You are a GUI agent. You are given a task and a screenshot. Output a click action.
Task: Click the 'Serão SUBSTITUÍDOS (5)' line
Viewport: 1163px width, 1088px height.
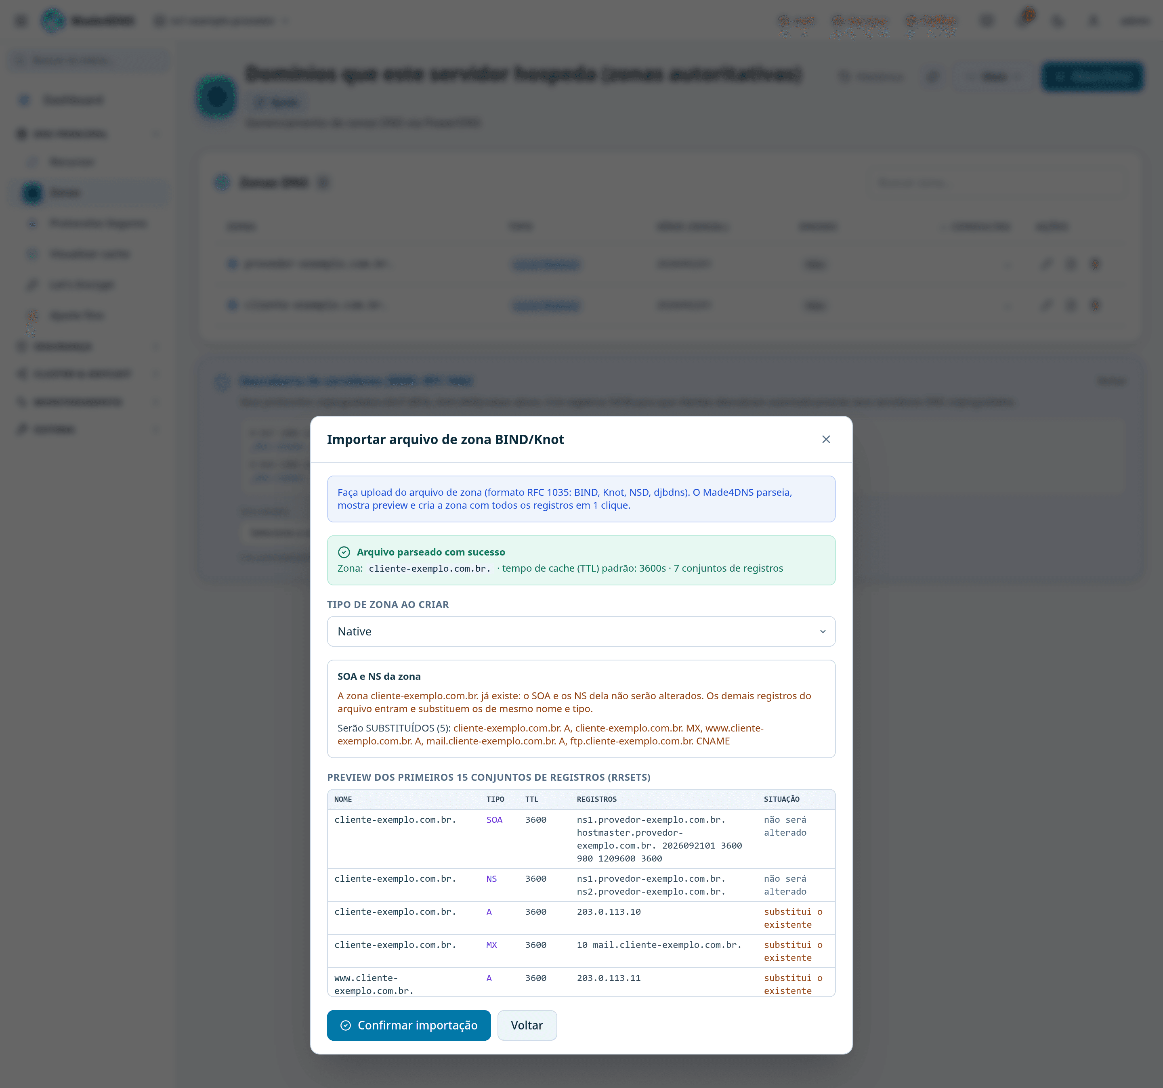point(550,735)
